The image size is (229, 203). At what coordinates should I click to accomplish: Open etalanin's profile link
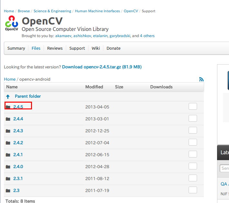pos(100,36)
